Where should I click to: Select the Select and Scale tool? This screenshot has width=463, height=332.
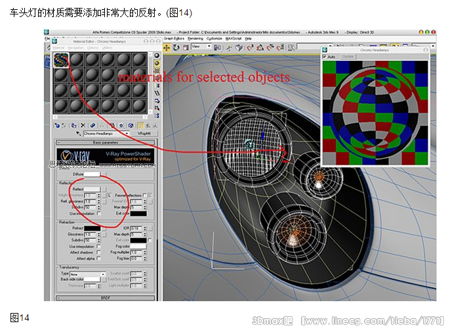186,47
